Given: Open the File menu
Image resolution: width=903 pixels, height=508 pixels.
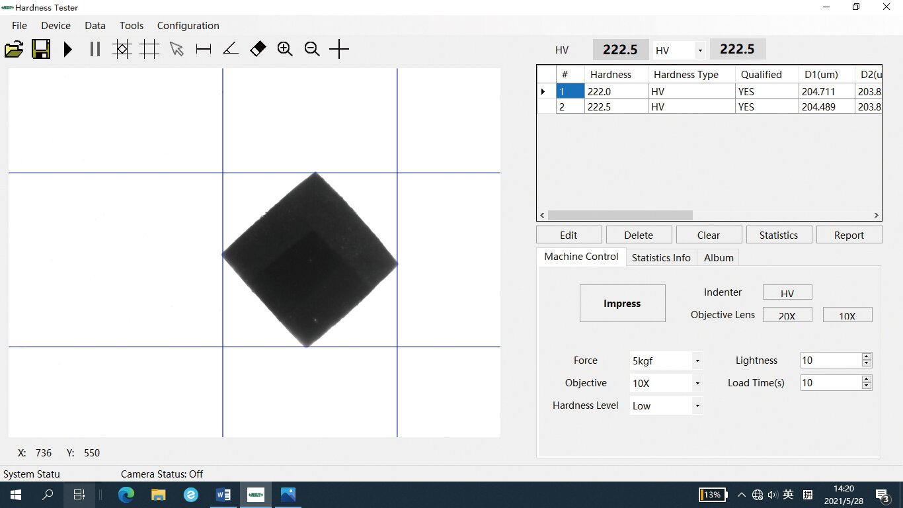Looking at the screenshot, I should click(x=20, y=26).
